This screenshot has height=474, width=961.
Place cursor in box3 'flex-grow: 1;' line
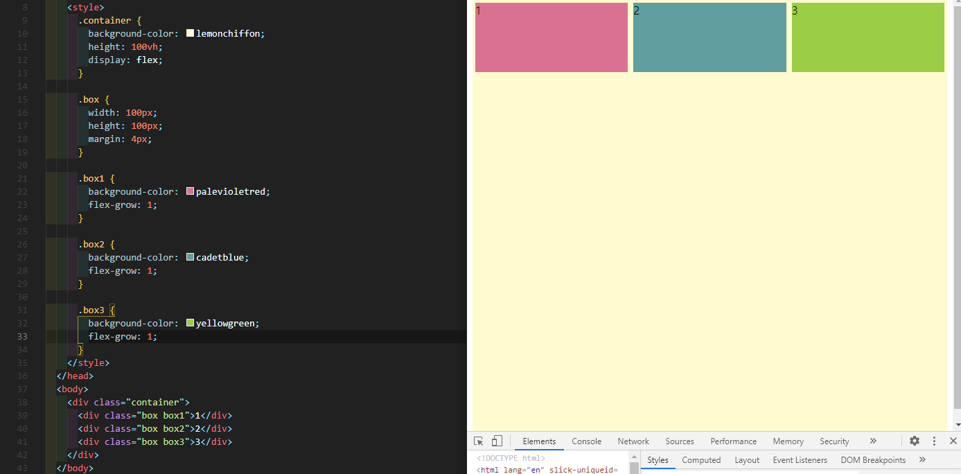[x=123, y=336]
